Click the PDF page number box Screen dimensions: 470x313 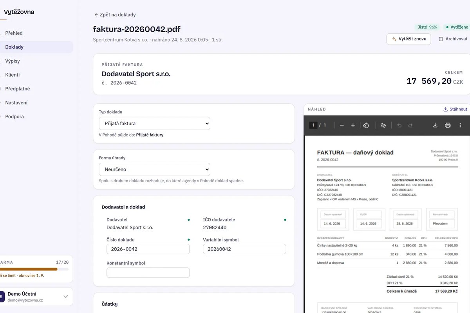[313, 125]
